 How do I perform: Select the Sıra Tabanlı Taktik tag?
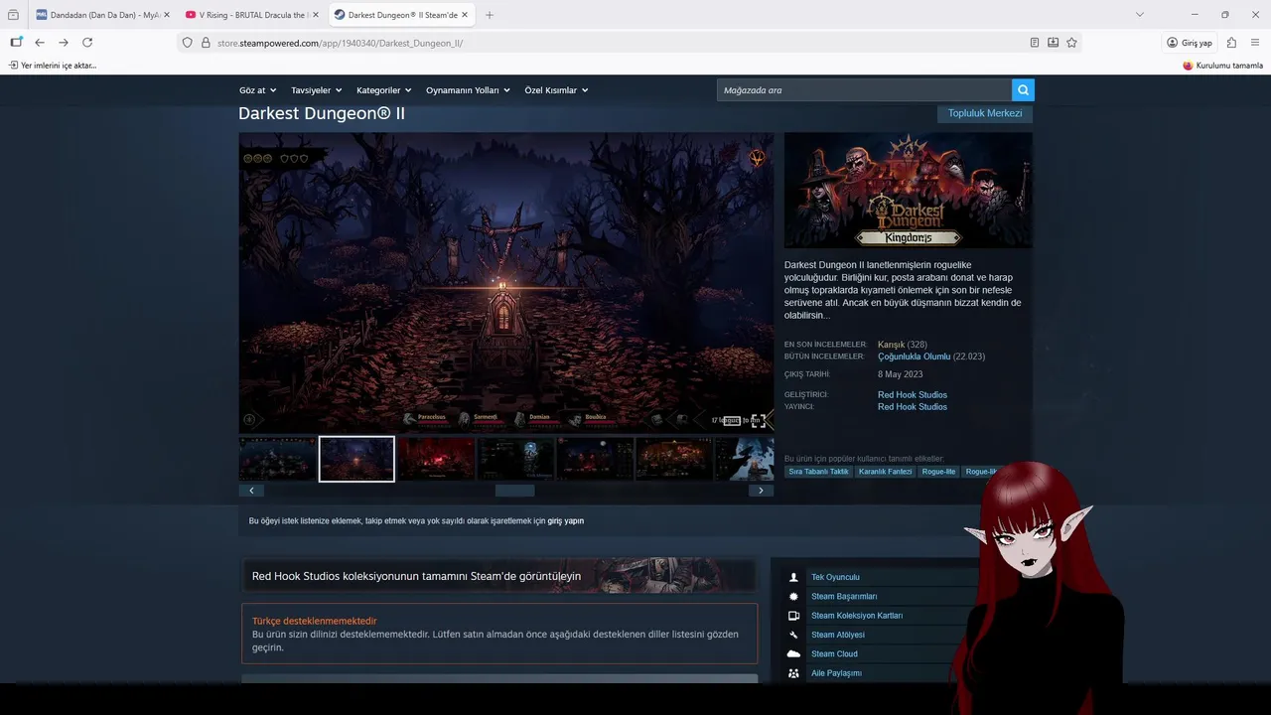818,472
